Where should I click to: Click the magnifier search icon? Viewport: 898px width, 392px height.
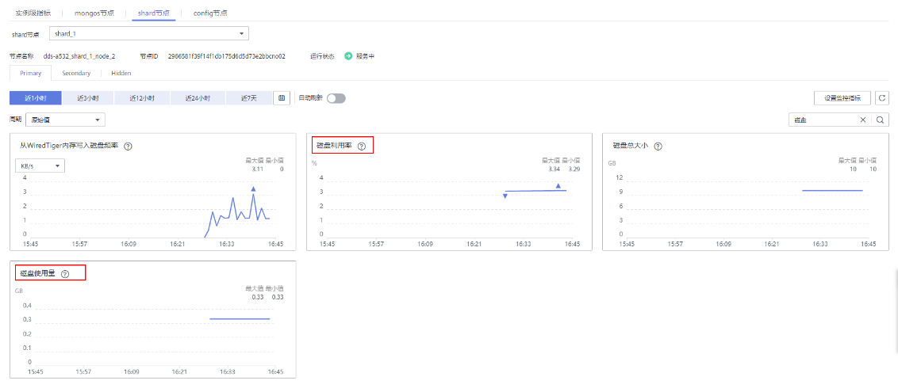click(x=880, y=120)
